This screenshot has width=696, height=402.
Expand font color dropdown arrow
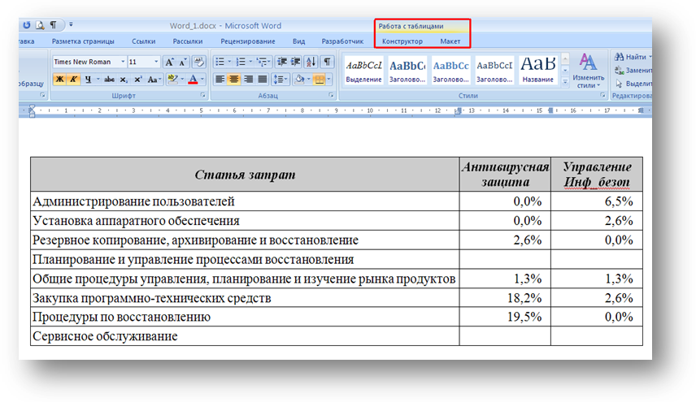point(202,80)
